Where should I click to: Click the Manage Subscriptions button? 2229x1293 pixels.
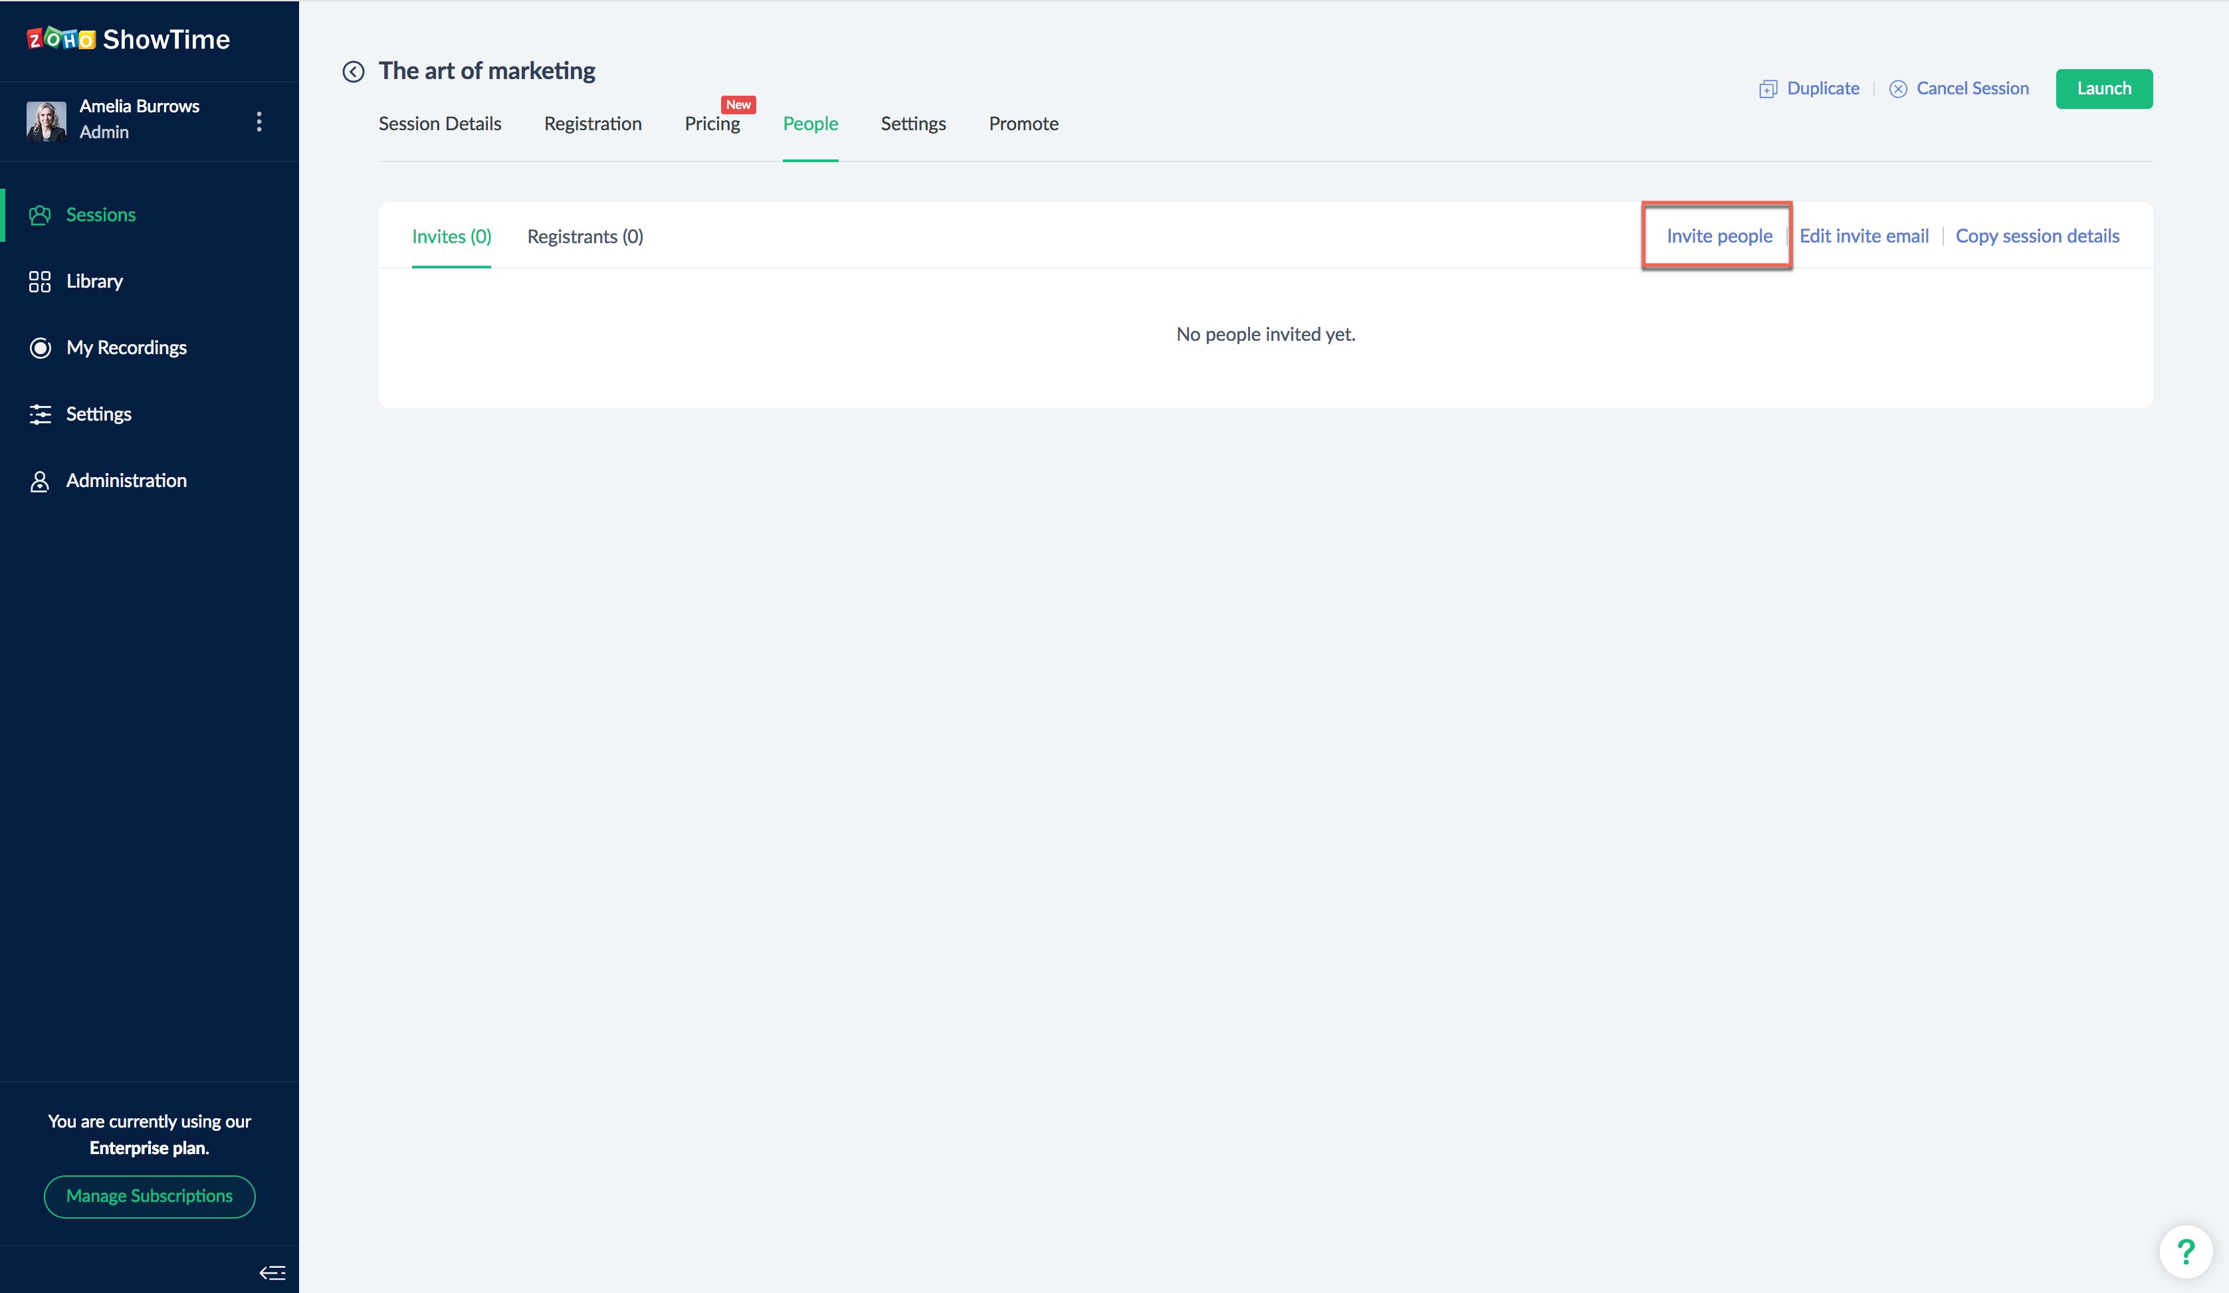pyautogui.click(x=150, y=1196)
